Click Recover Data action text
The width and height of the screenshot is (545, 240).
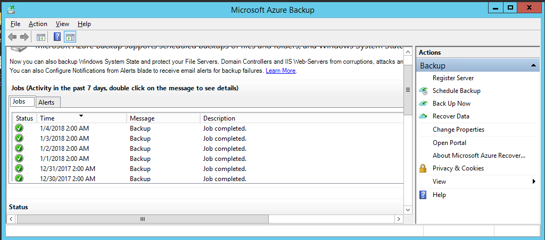[x=451, y=116]
